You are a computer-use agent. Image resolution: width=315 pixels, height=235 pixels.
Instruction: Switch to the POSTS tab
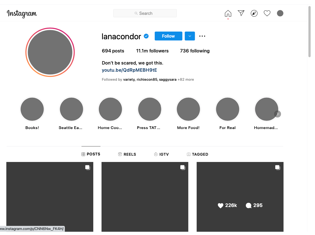pyautogui.click(x=91, y=154)
